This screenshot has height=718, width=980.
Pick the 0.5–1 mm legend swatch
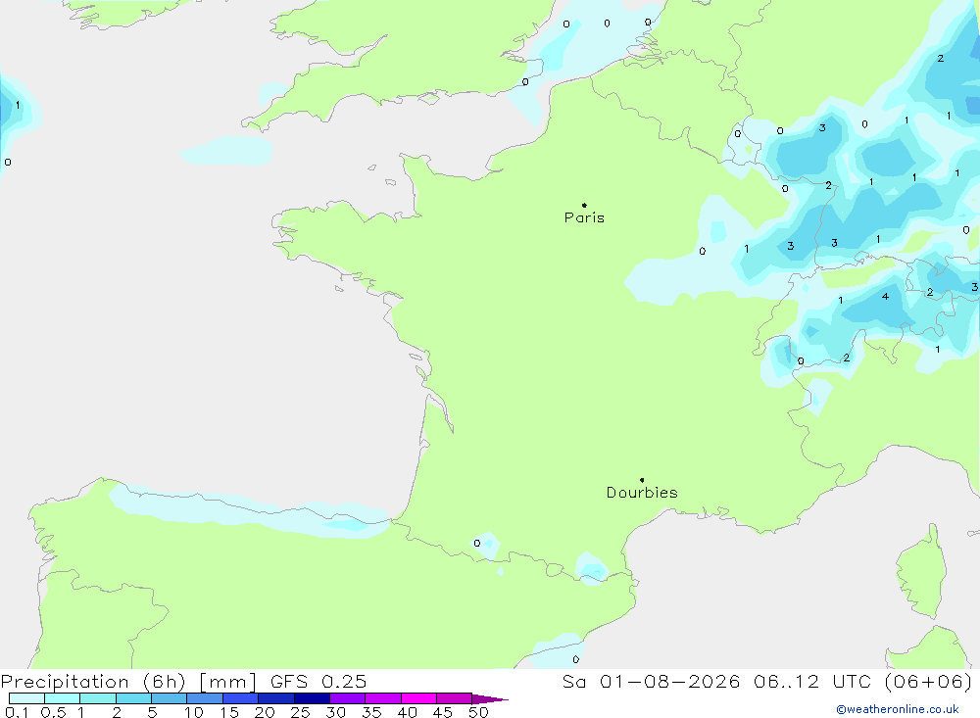[63, 698]
